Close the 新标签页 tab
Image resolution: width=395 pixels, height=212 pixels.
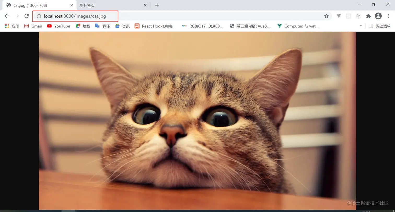point(145,5)
